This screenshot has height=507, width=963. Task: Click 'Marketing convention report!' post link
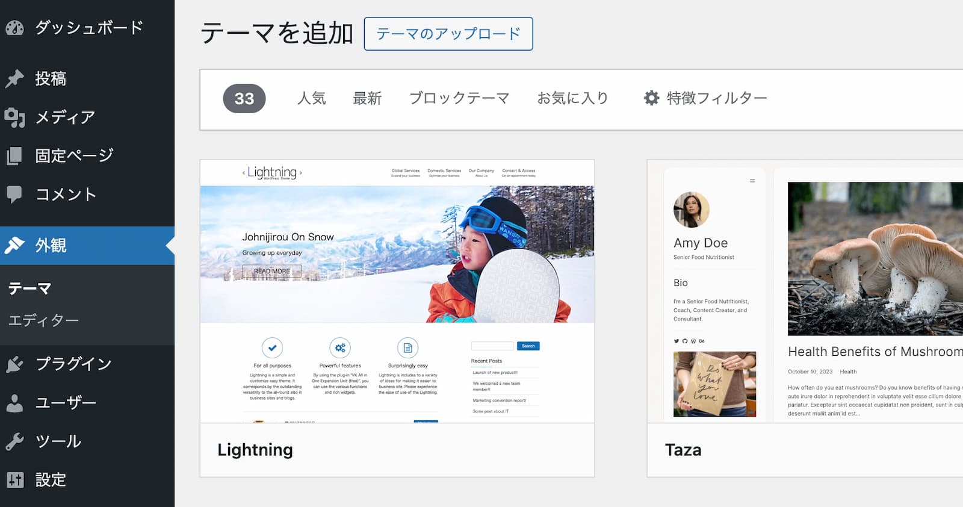pos(500,400)
